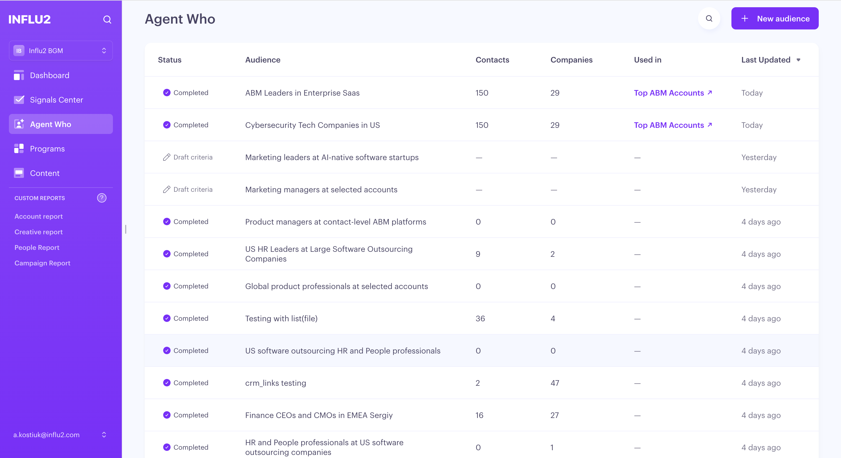Open the Custom Reports help question icon
Image resolution: width=841 pixels, height=458 pixels.
pyautogui.click(x=102, y=198)
